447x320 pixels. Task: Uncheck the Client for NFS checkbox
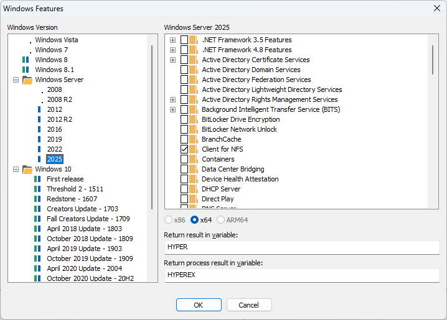tap(184, 149)
